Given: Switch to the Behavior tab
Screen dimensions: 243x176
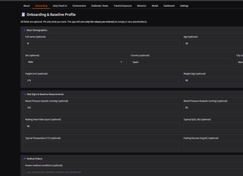Looking at the screenshot, I should (x=141, y=6).
